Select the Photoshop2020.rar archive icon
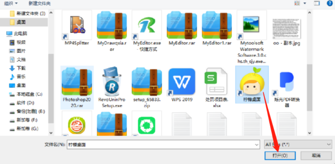The height and width of the screenshot is (164, 335). pyautogui.click(x=77, y=81)
